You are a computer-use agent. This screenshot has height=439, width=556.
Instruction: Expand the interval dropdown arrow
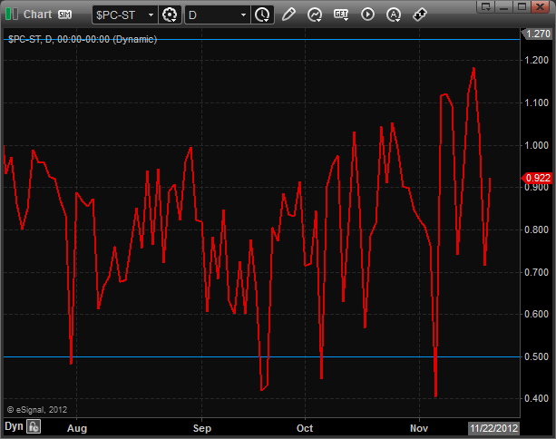tap(244, 15)
